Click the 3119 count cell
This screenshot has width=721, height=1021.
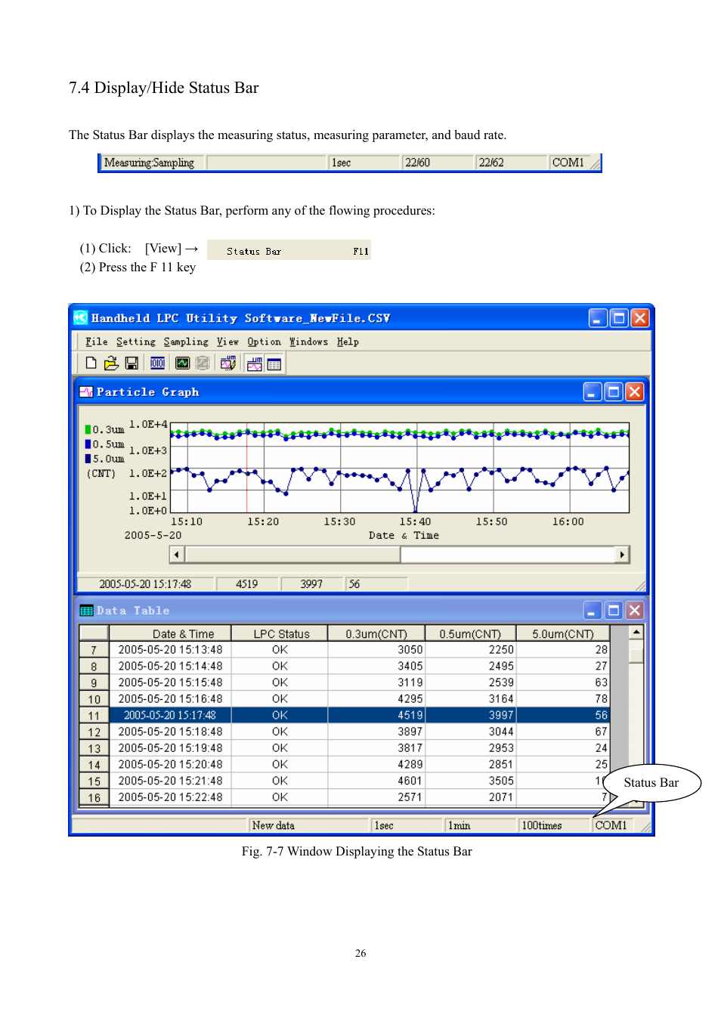(x=376, y=682)
